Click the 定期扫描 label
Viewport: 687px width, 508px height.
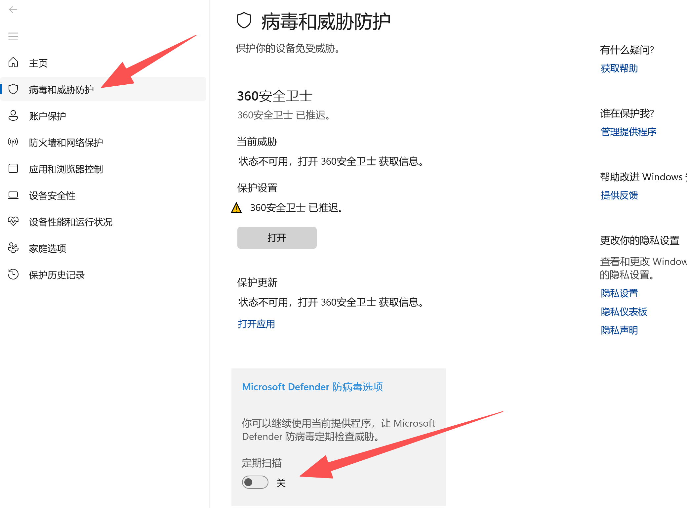[x=262, y=463]
